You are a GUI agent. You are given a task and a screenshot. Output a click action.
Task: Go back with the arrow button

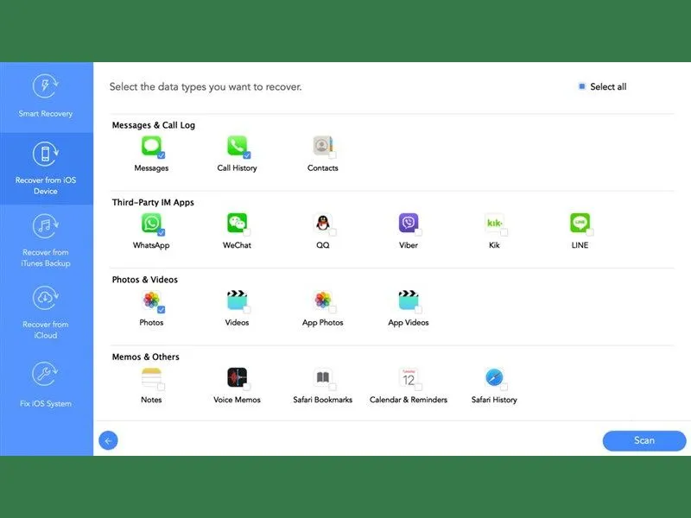[109, 440]
